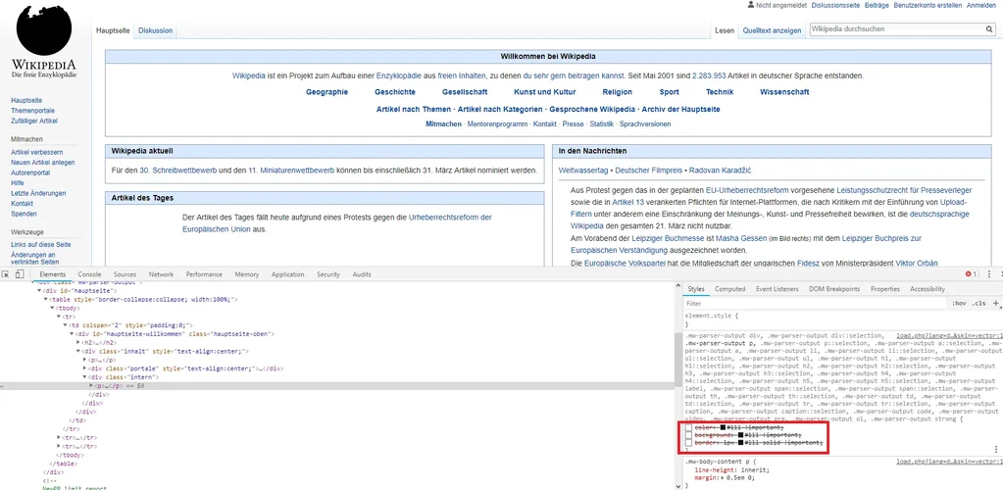Click the Anmelden link
The width and height of the screenshot is (1003, 490).
(x=980, y=5)
